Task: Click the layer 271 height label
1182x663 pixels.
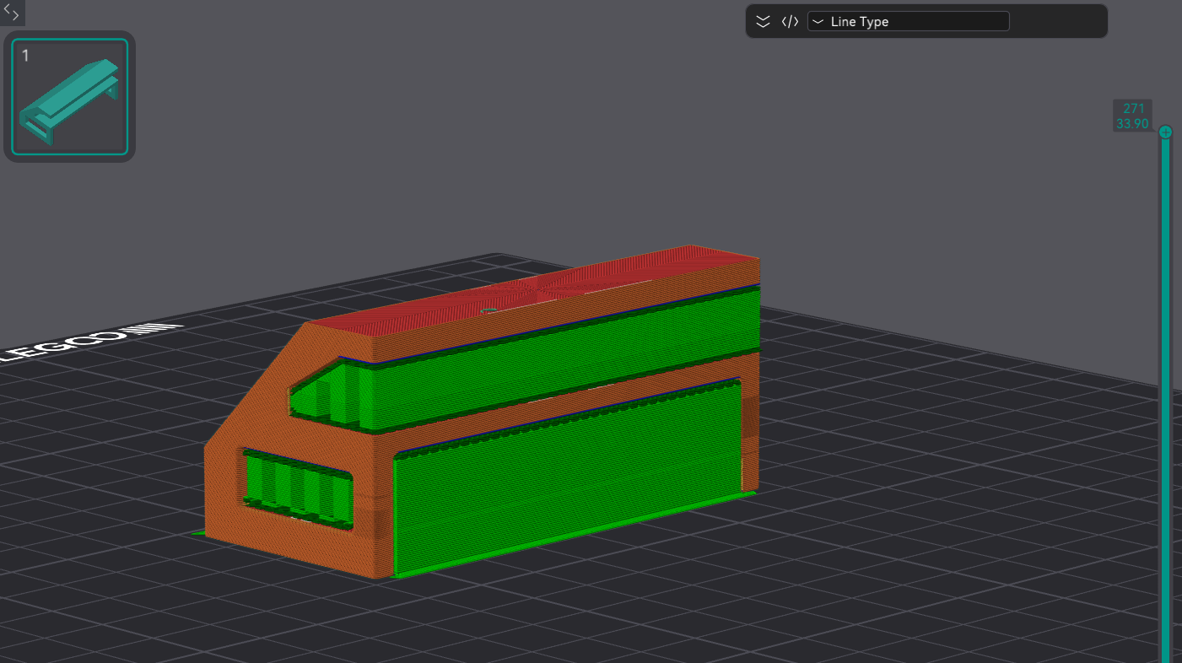Action: coord(1132,116)
